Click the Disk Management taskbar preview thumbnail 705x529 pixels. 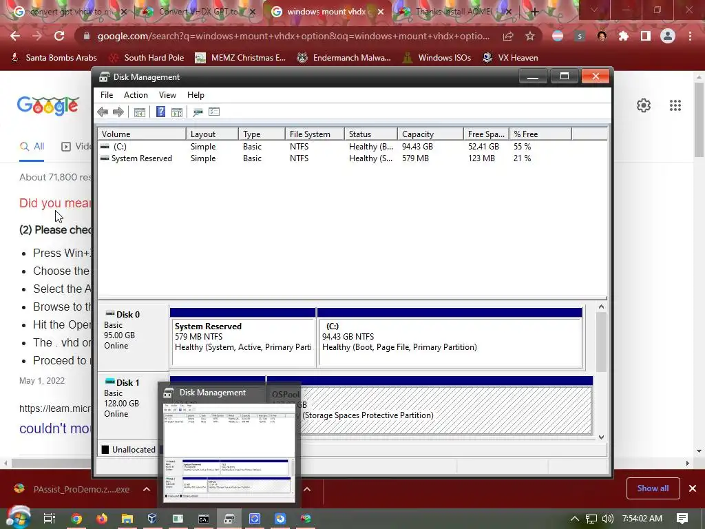[x=229, y=452]
